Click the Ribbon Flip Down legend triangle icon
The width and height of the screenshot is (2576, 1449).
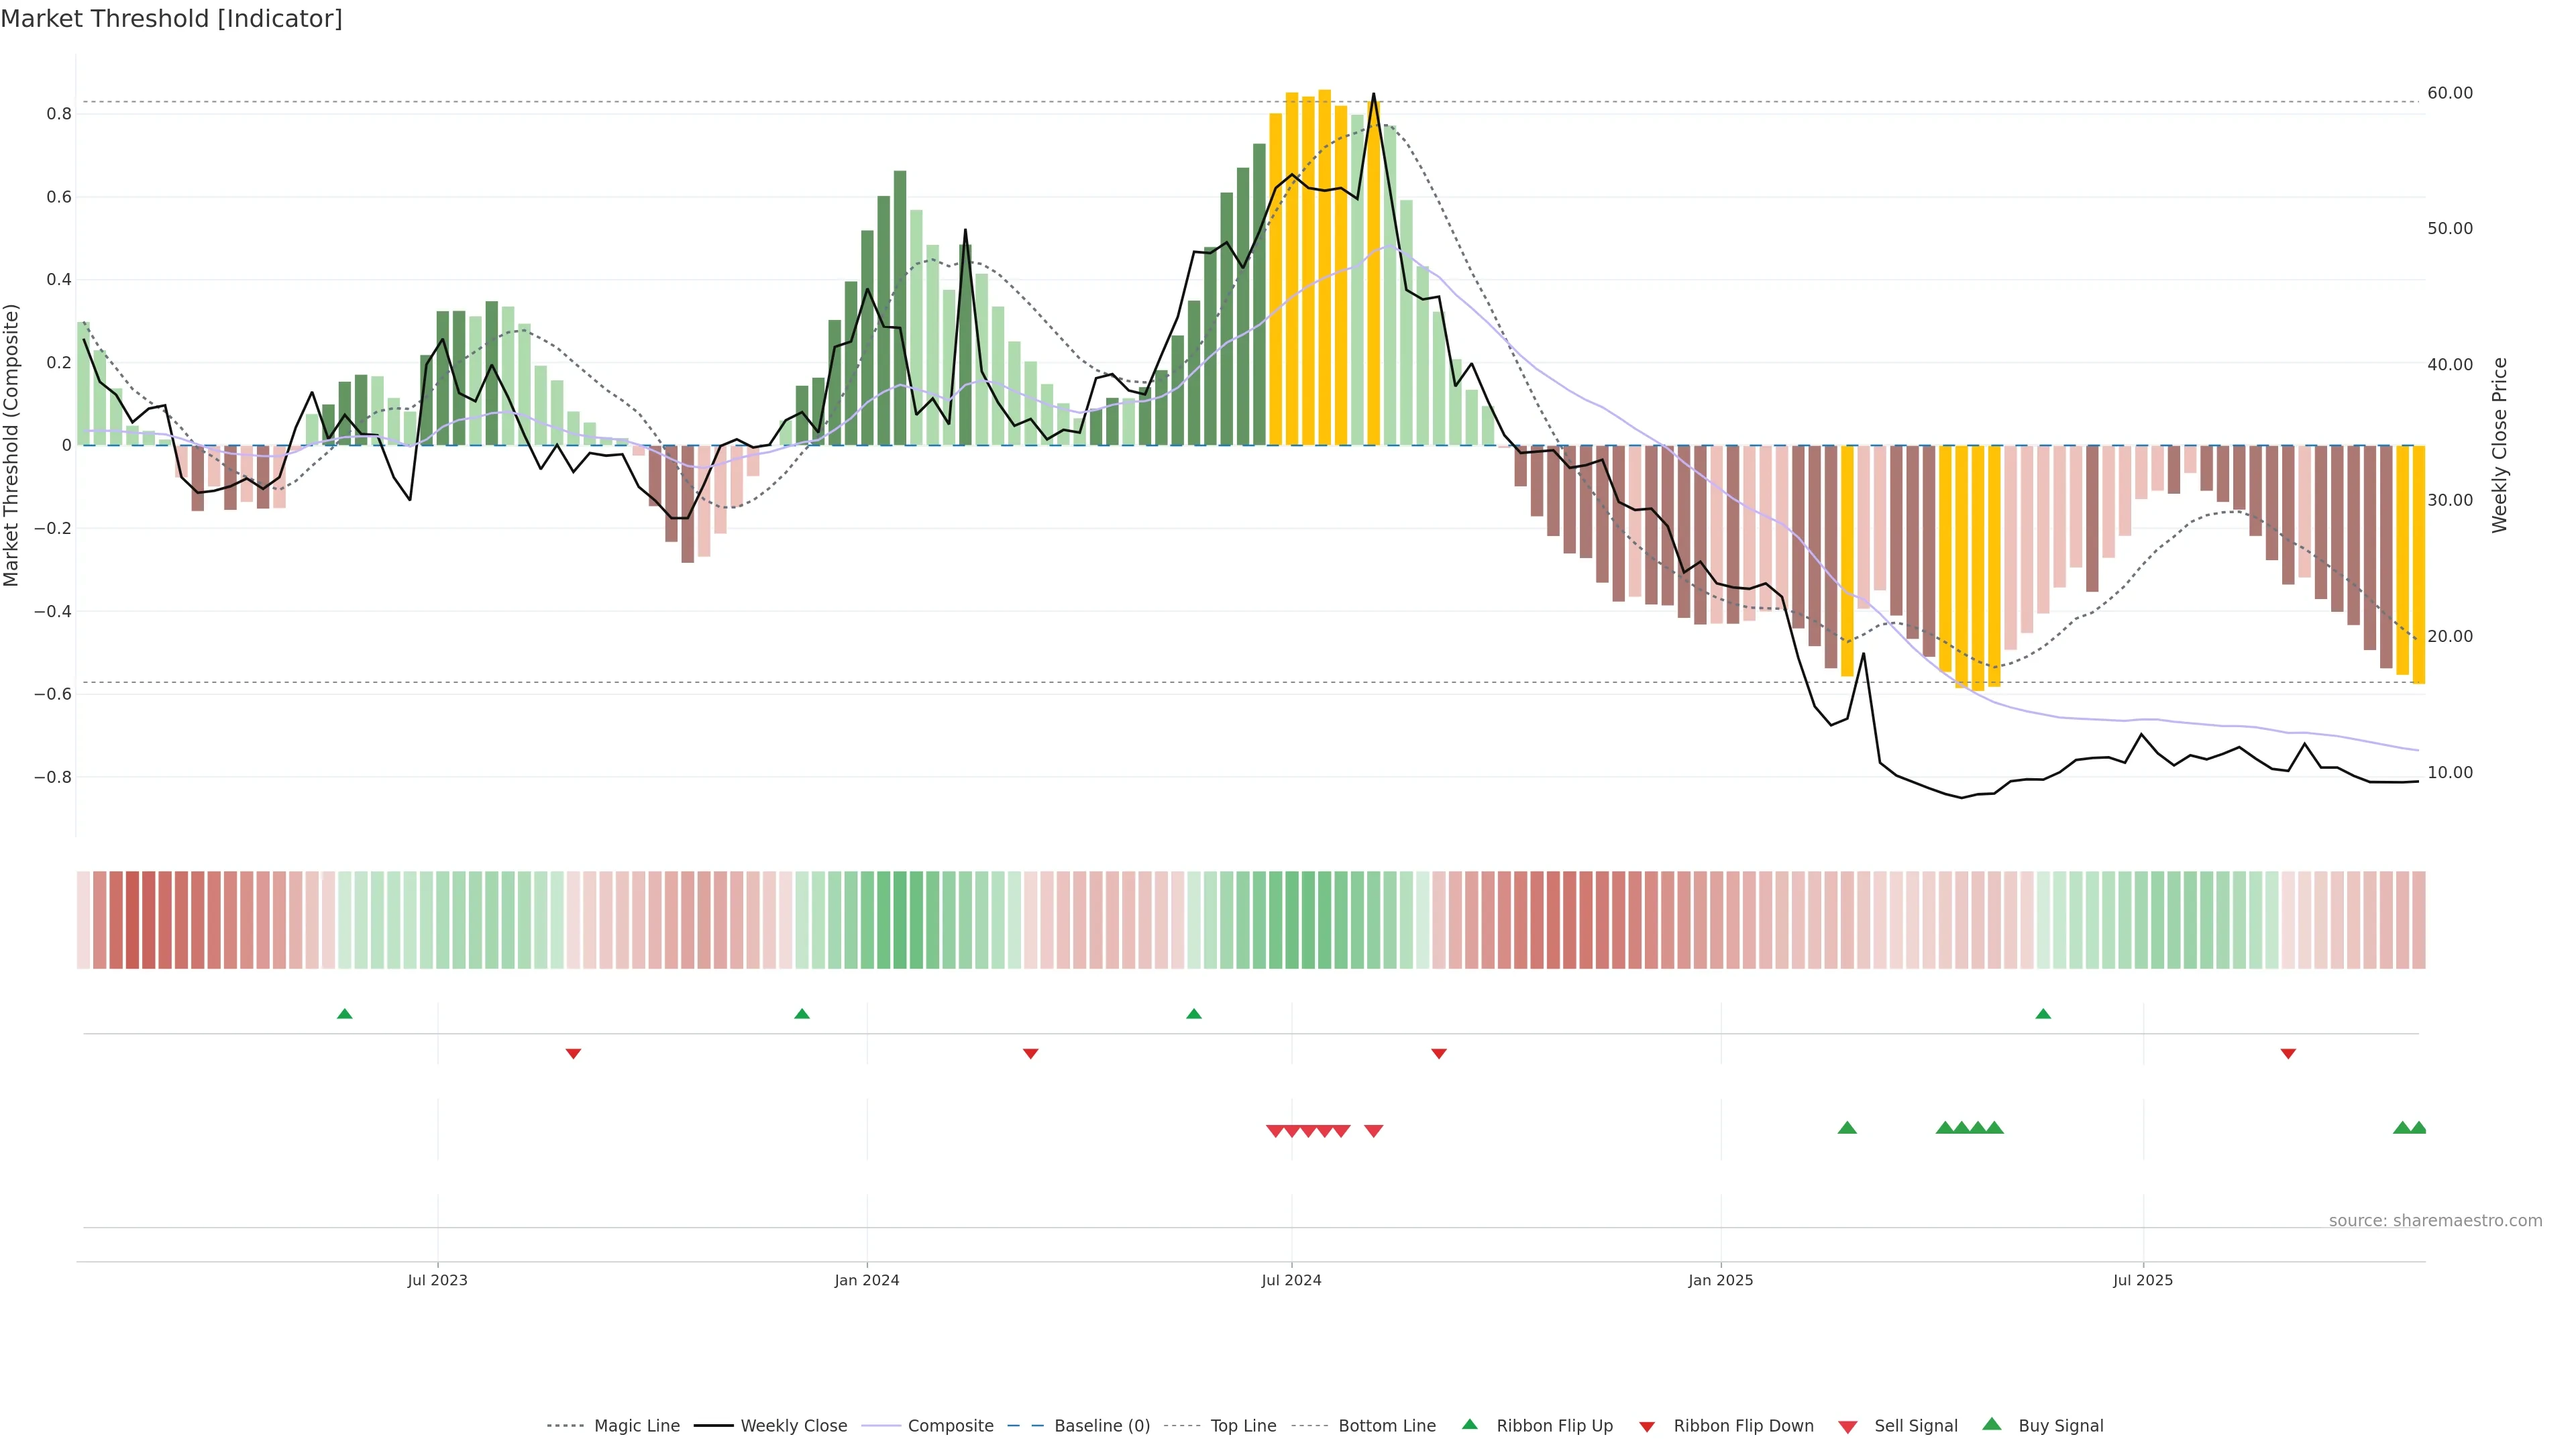tap(1646, 1426)
